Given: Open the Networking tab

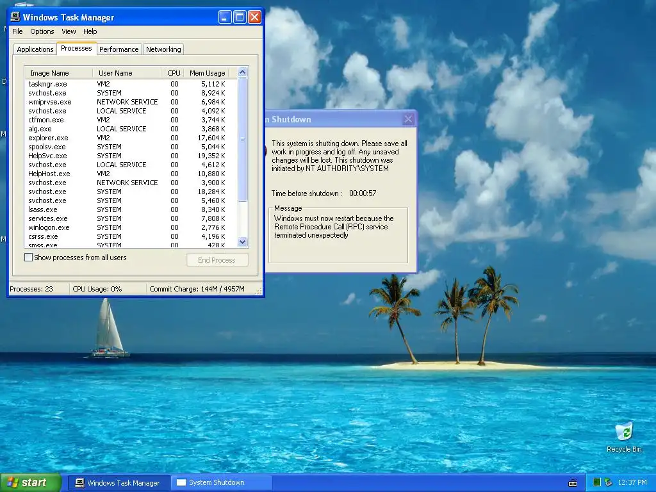Looking at the screenshot, I should tap(163, 49).
